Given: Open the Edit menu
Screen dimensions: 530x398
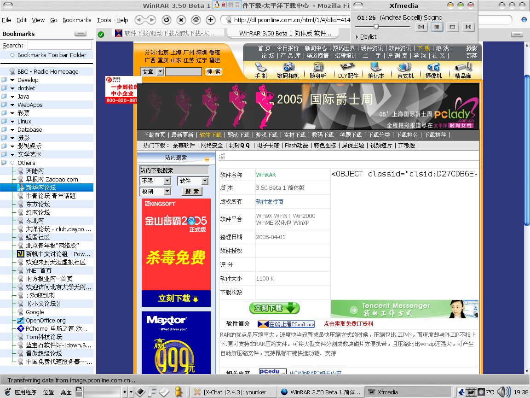Looking at the screenshot, I should pos(21,20).
